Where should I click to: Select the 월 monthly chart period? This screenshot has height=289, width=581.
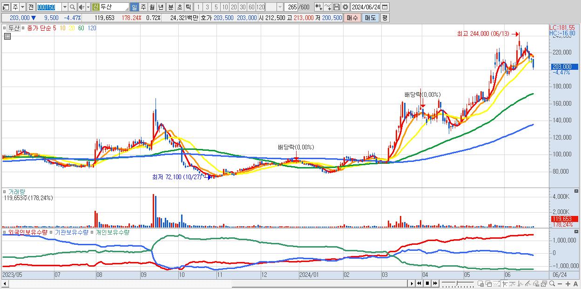152,7
